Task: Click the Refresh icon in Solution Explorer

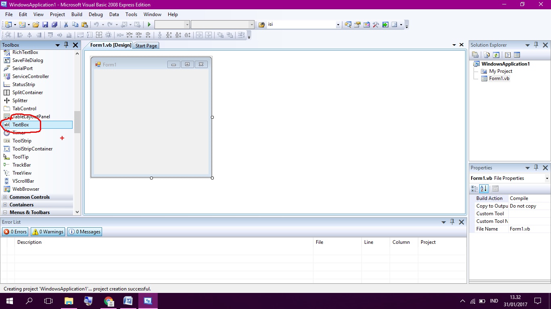Action: [496, 54]
